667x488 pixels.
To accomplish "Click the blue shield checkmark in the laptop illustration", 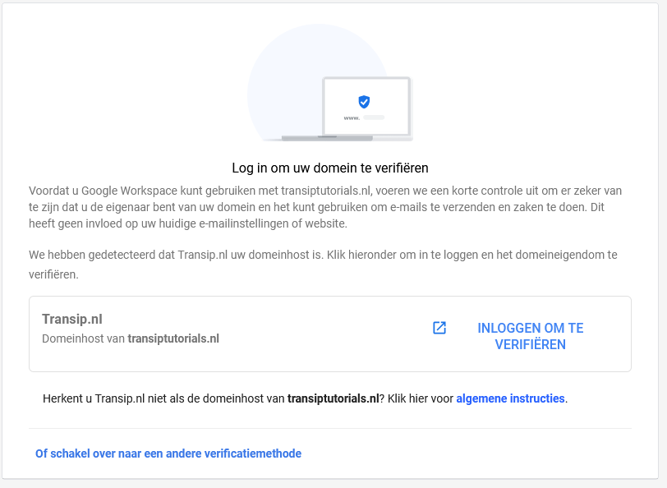I will tap(364, 102).
